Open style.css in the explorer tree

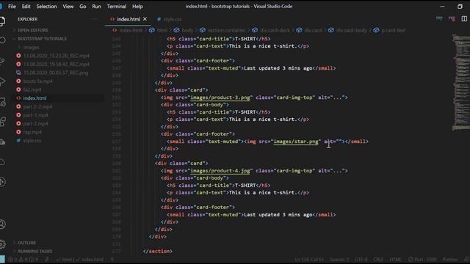tap(32, 140)
